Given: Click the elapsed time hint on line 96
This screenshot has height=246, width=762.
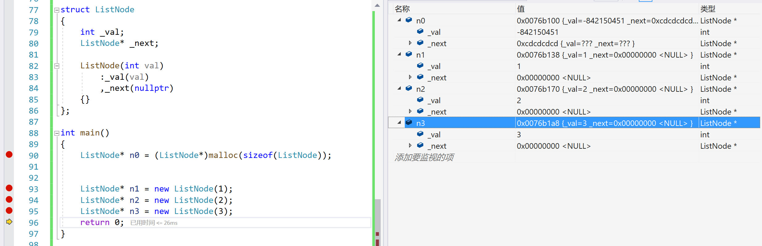Looking at the screenshot, I should pyautogui.click(x=154, y=223).
